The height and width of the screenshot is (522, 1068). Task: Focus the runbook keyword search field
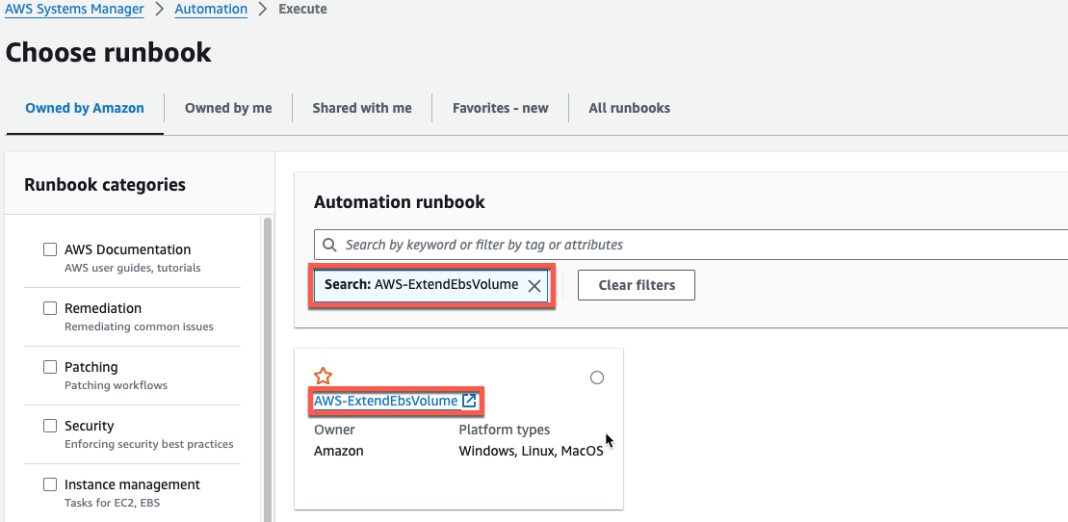pos(690,245)
